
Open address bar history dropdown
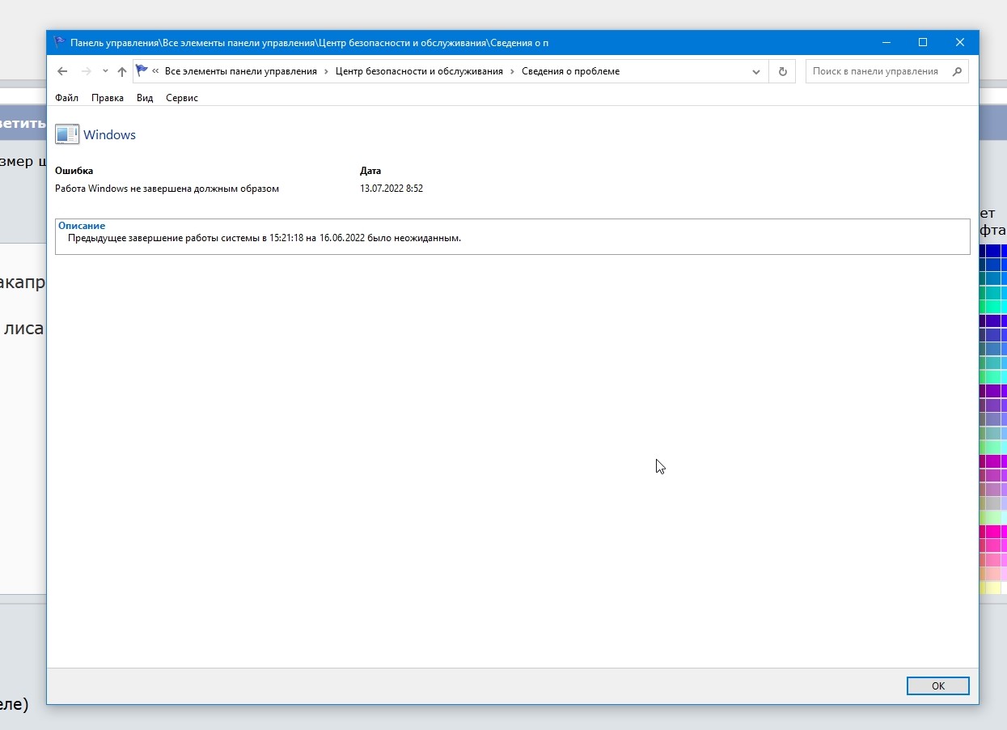[756, 71]
